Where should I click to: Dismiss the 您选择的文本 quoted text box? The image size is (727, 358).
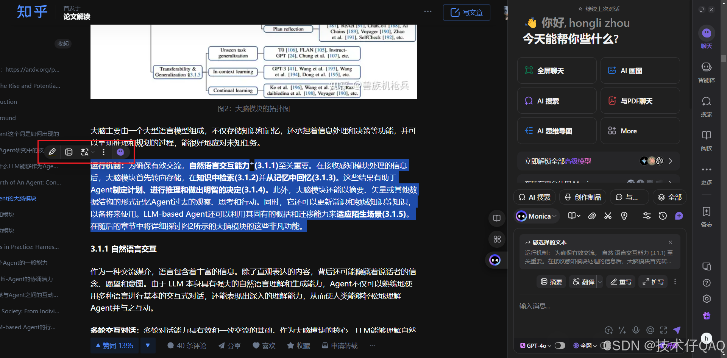tap(670, 242)
